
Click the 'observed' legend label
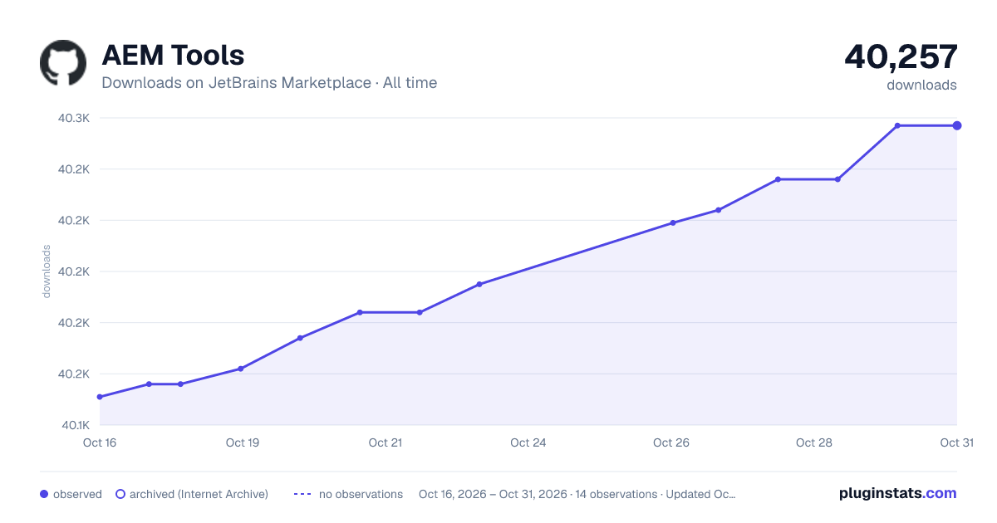(77, 494)
